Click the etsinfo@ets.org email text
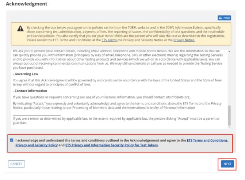The width and height of the screenshot is (245, 180). point(178,97)
